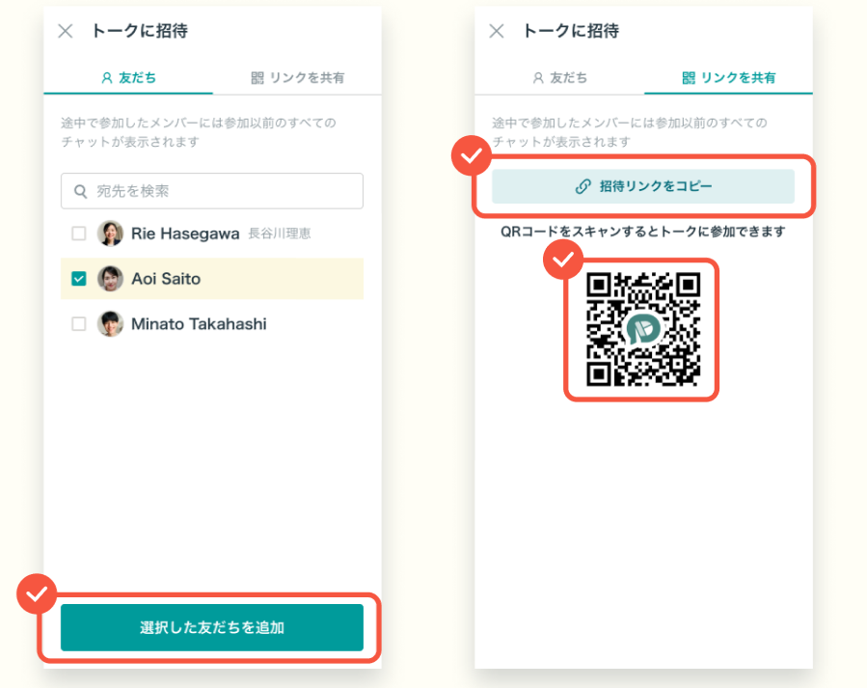Click the 招待リンクをコピー button
This screenshot has height=688, width=867.
click(x=642, y=186)
